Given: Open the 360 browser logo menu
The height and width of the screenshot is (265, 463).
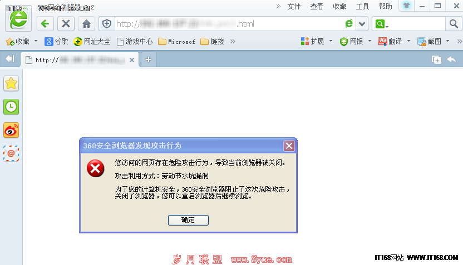Looking at the screenshot, I should pyautogui.click(x=18, y=18).
